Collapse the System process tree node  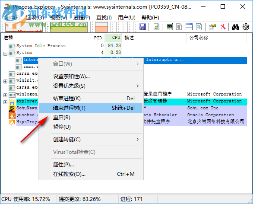pos(5,54)
